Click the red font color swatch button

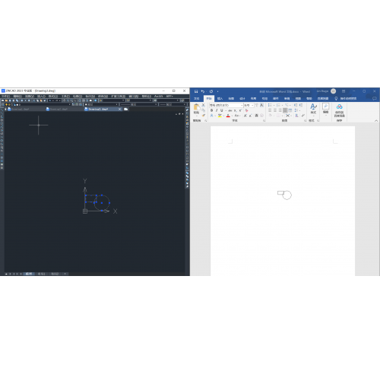click(x=228, y=116)
